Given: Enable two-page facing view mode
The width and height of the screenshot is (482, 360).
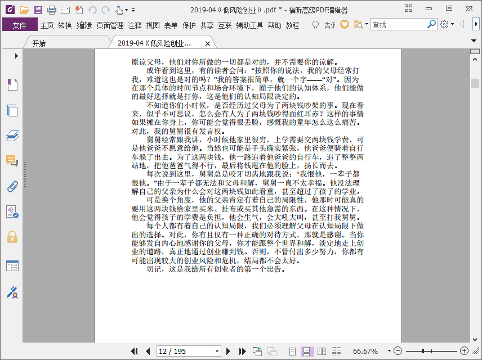Looking at the screenshot, I should [322, 351].
